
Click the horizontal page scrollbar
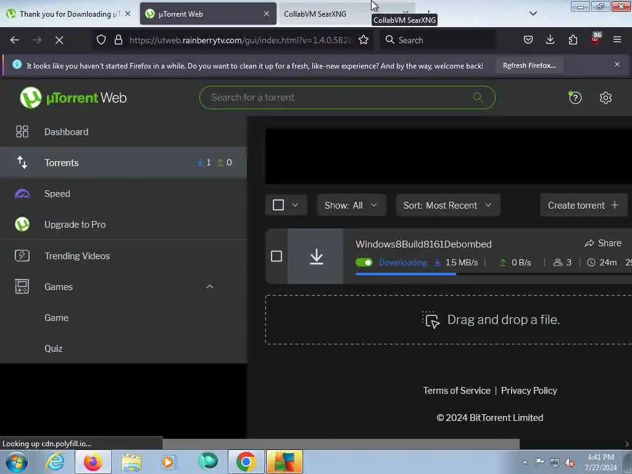[x=341, y=444]
